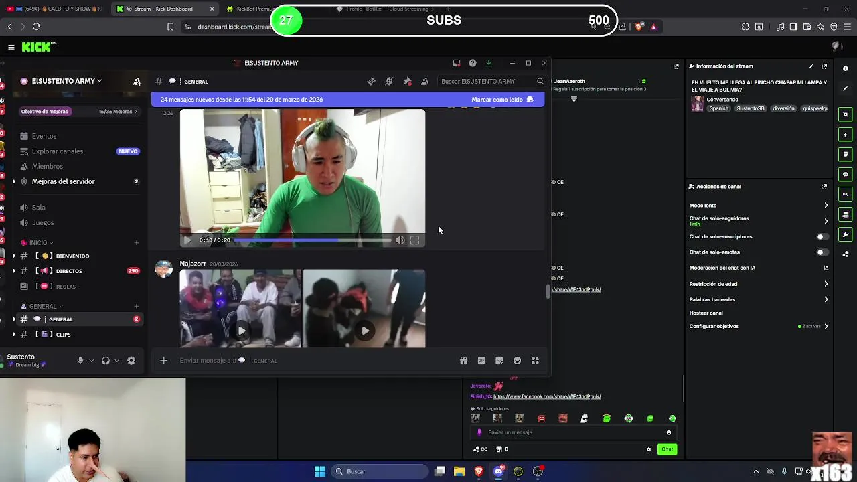Open the emoji picker in Discord message bar
The height and width of the screenshot is (482, 857).
(x=517, y=360)
